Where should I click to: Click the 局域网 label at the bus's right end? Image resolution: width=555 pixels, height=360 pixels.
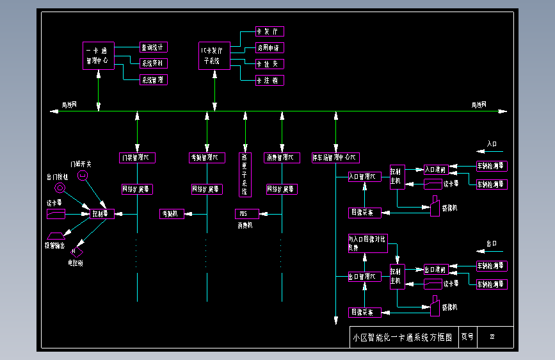pos(479,105)
